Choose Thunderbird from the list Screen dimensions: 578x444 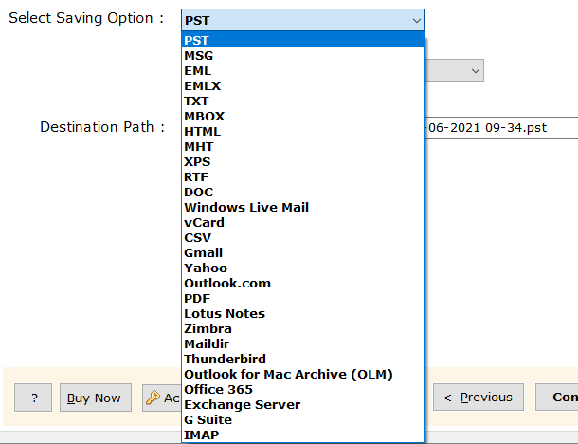[303, 359]
